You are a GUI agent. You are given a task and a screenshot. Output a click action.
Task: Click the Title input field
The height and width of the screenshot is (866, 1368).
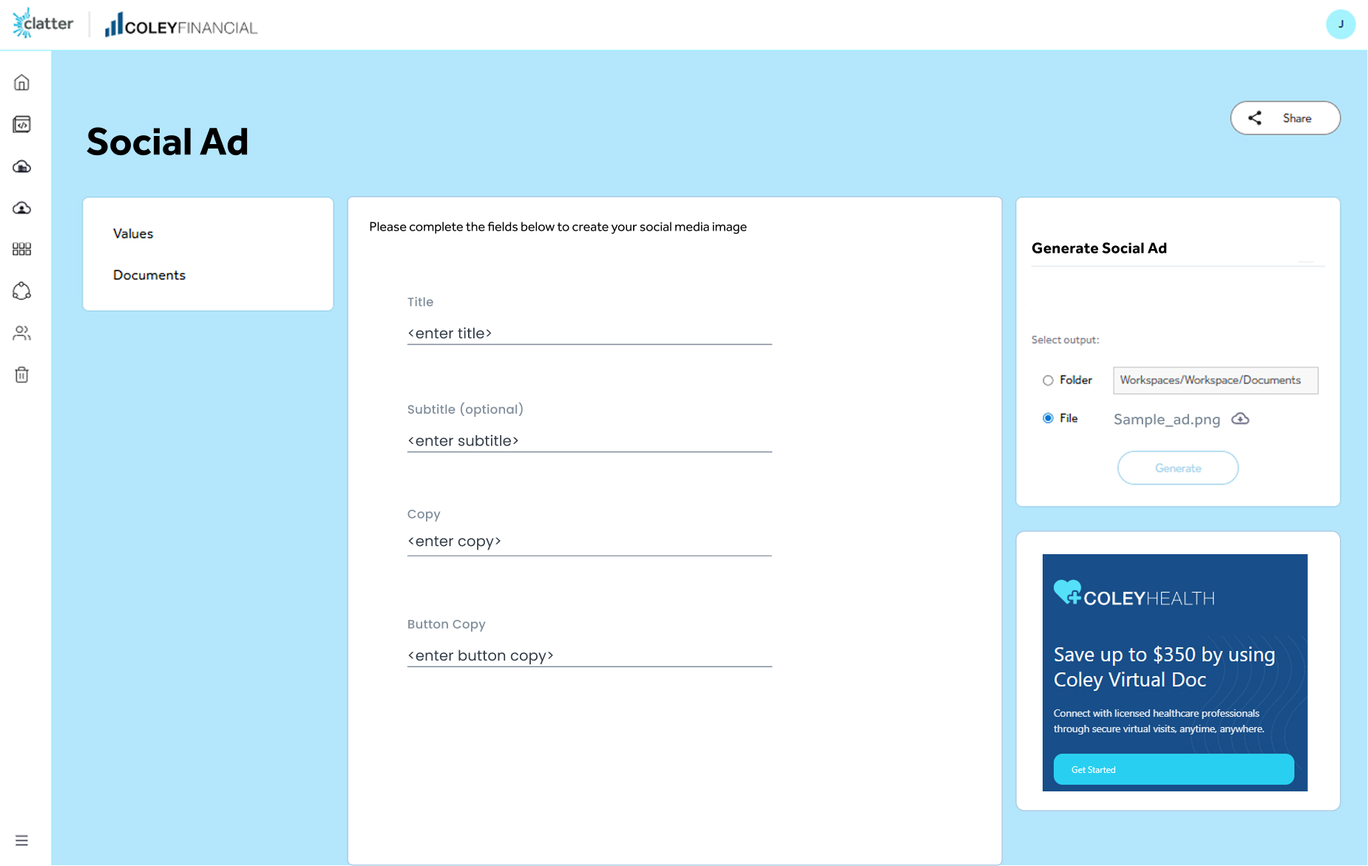pos(589,333)
